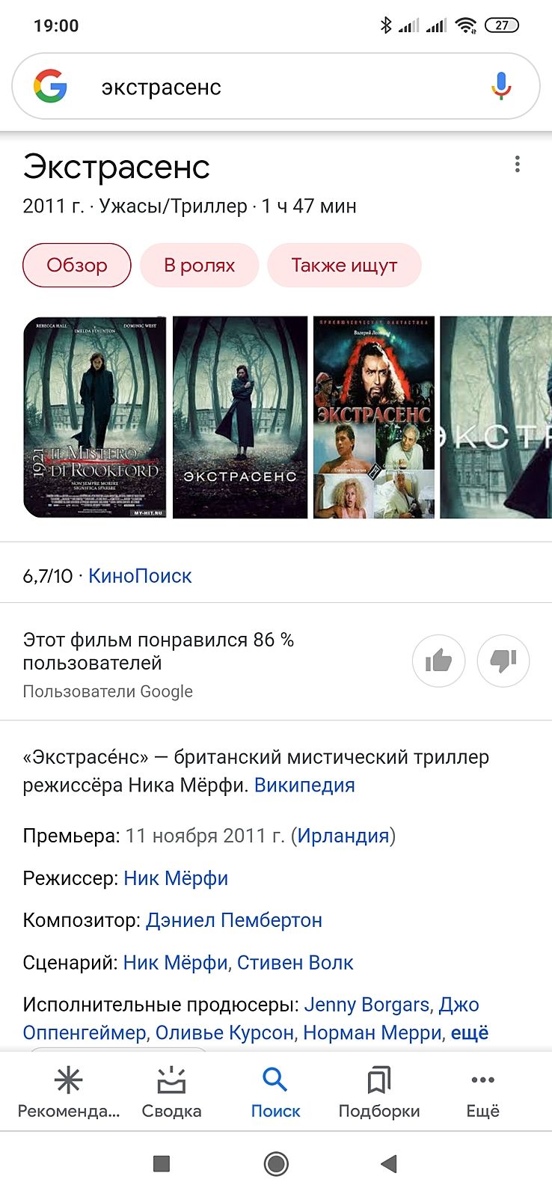The height and width of the screenshot is (1197, 552).
Task: Open the Il Mistero di Rookford poster
Action: (95, 417)
